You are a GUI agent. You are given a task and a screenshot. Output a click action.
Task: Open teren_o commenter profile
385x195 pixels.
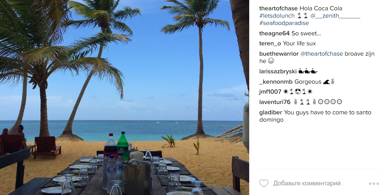pos(270,43)
